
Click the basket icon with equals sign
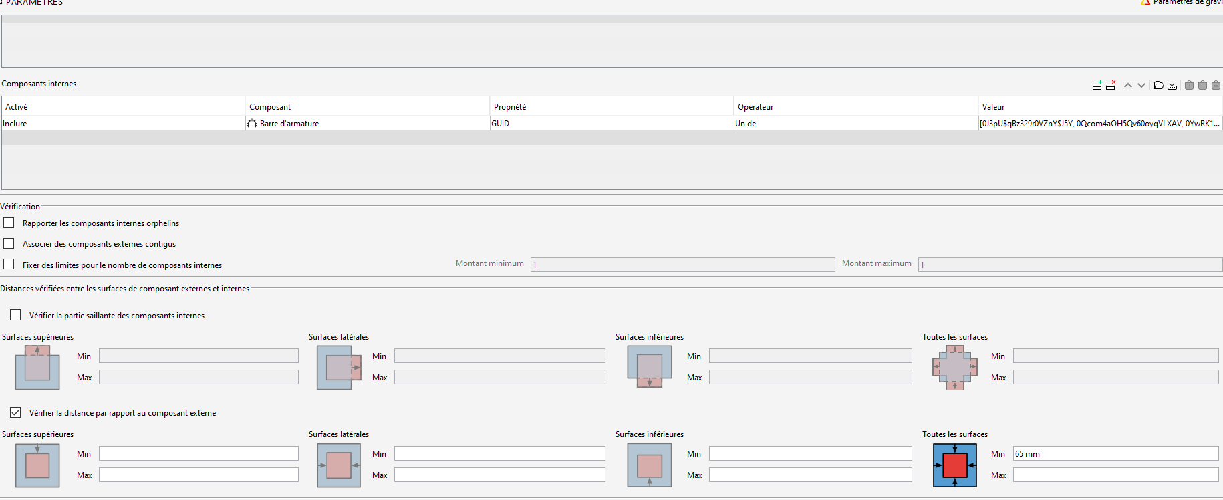tap(1216, 85)
